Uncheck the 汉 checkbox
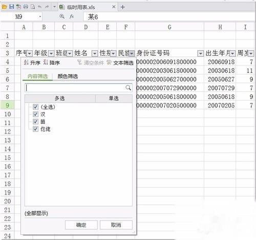This screenshot has width=256, height=240. pyautogui.click(x=35, y=114)
